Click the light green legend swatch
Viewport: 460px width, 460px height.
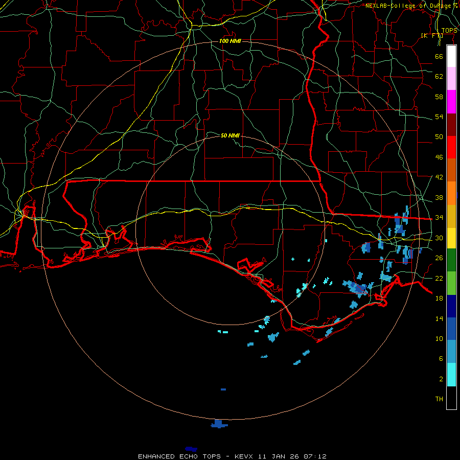(x=451, y=283)
